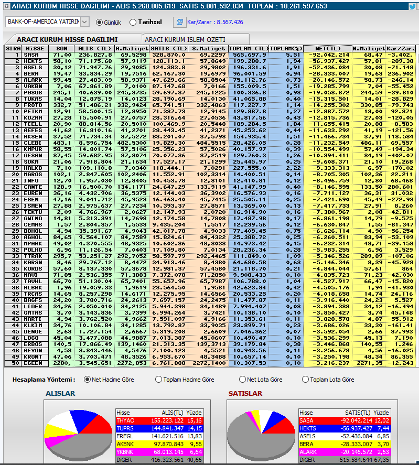This screenshot has width=419, height=465.
Task: Click the SATISLAR pie chart
Action: click(261, 435)
